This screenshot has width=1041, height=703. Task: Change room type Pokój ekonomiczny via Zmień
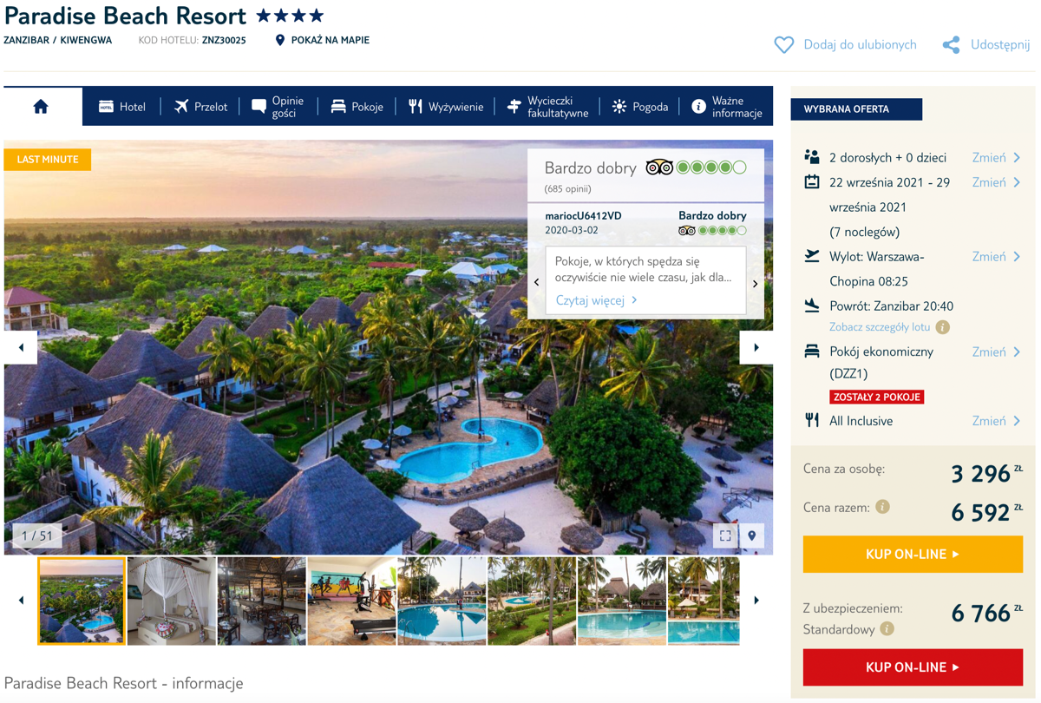[x=996, y=352]
